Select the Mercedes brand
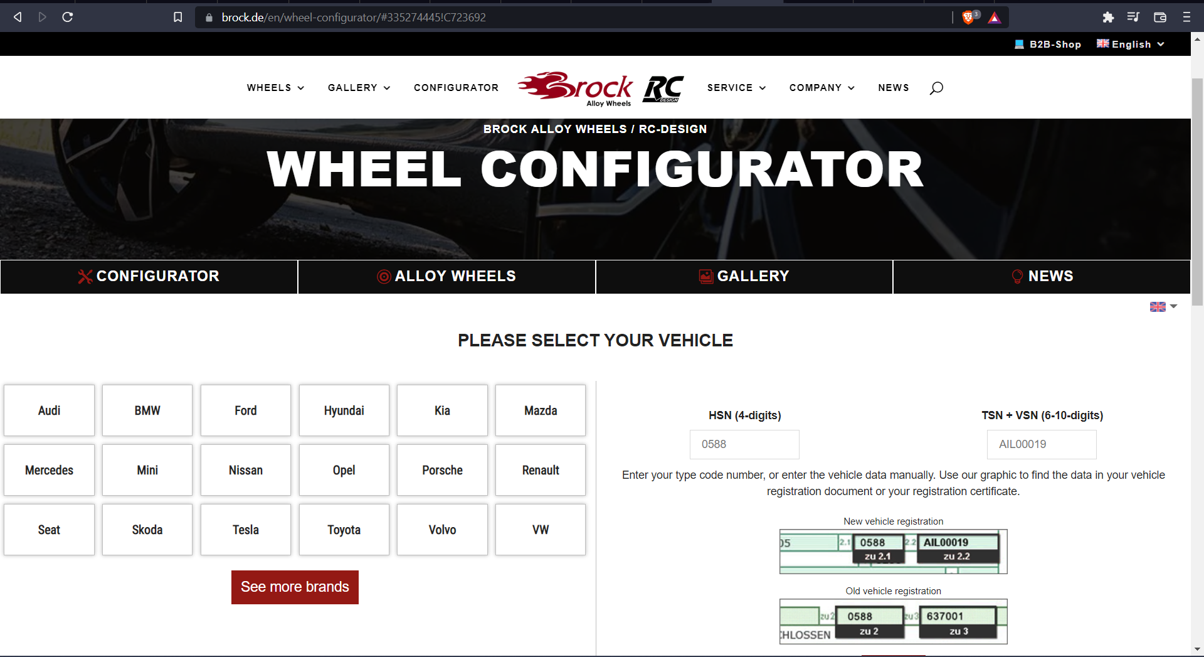The image size is (1204, 657). tap(49, 469)
